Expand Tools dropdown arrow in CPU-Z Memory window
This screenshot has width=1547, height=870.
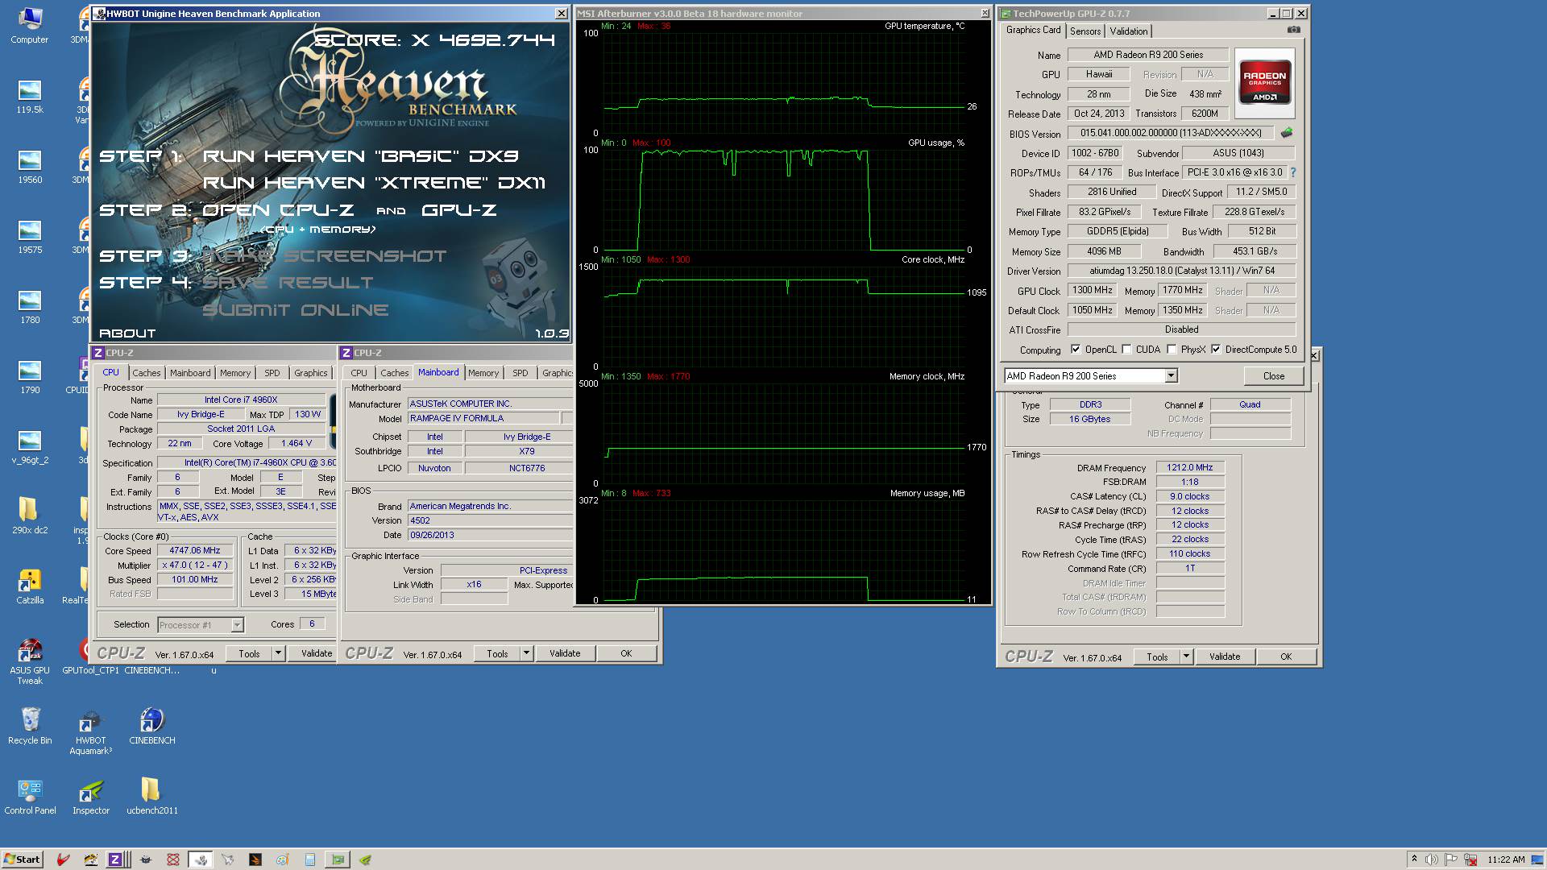[1186, 657]
